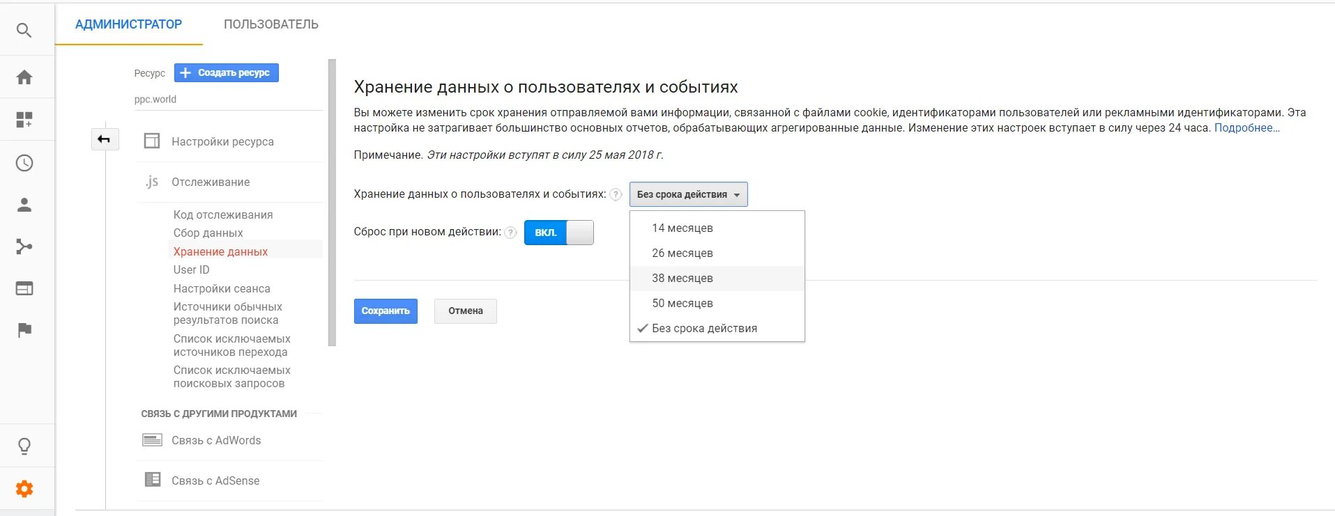Image resolution: width=1335 pixels, height=516 pixels.
Task: Click the Связь с AdWords icon
Action: pos(152,440)
